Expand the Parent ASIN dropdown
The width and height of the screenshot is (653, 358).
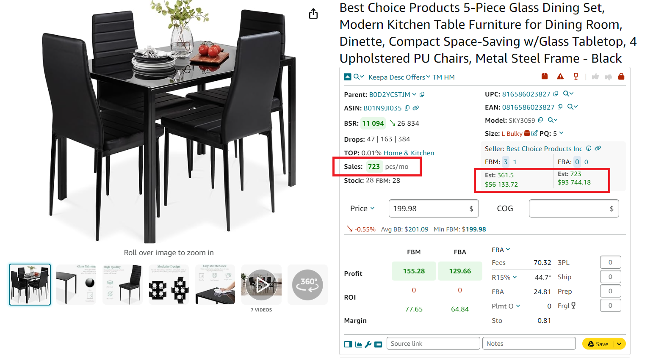point(414,94)
